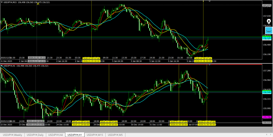The image size is (273, 137).
Task: Select the USDJPY#,M15 bottom tab
Action: 95,135
